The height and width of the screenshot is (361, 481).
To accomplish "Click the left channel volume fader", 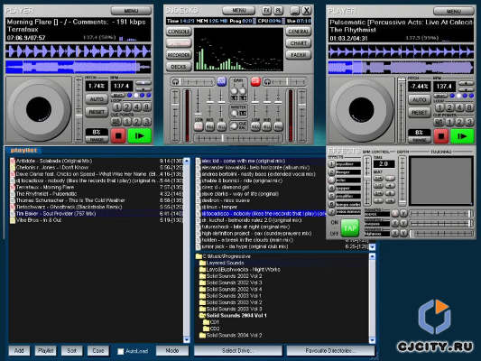I will [175, 116].
